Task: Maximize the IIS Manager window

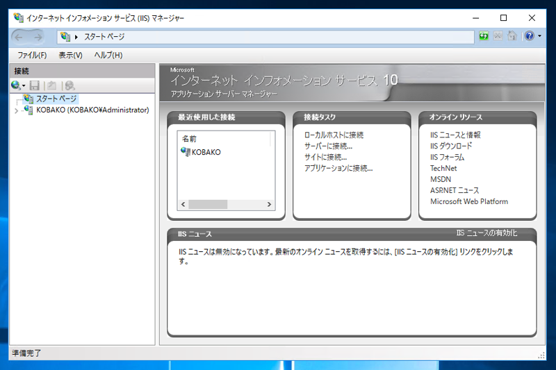Action: point(503,18)
